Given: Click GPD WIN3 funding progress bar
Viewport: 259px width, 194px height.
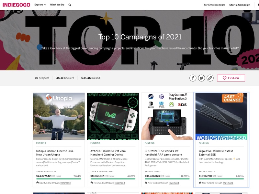Looking at the screenshot, I should [167, 179].
